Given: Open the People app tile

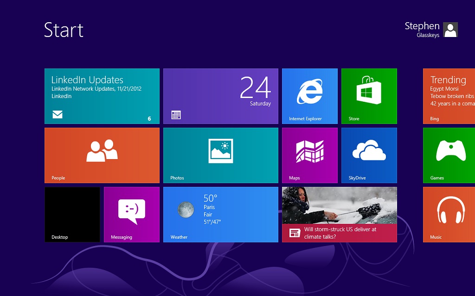Looking at the screenshot, I should 102,155.
